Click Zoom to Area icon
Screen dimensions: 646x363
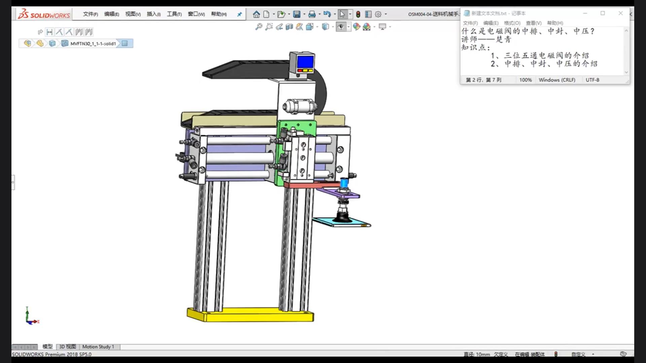click(x=269, y=27)
